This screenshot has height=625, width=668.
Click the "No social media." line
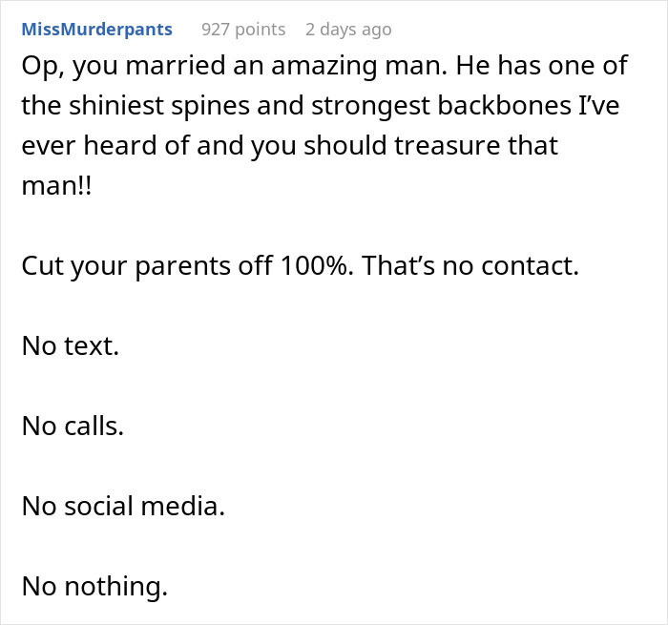123,506
